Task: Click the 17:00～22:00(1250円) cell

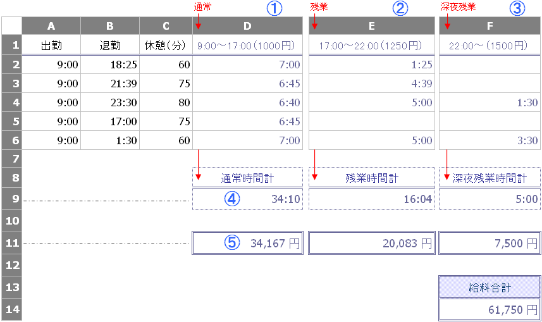Action: [372, 45]
